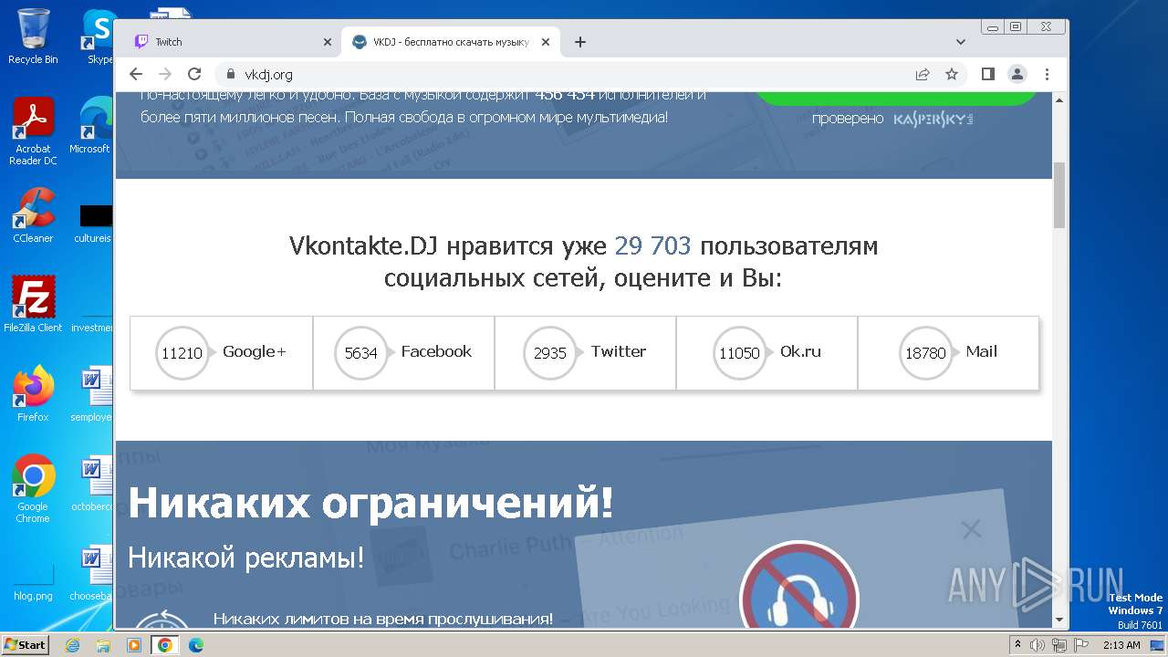The width and height of the screenshot is (1168, 657).
Task: Click the 2:13 AM taskbar clock
Action: [1121, 645]
